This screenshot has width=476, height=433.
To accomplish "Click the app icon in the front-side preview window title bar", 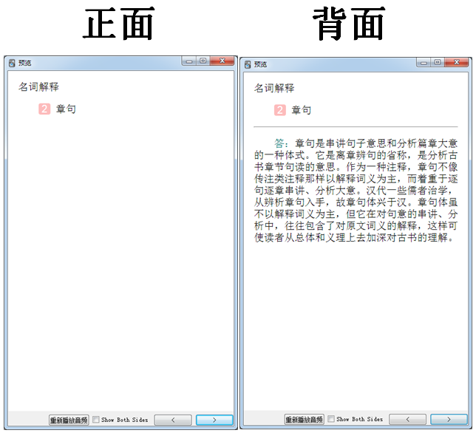I will (x=12, y=63).
